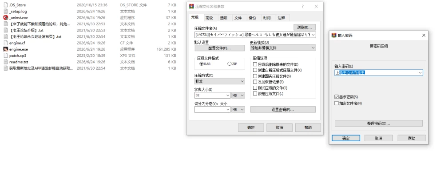This screenshot has width=444, height=171.
Task: Click the 配置文件(F)... button
Action: click(219, 48)
